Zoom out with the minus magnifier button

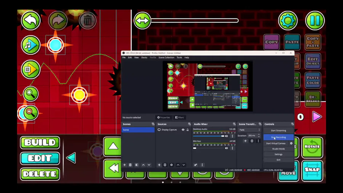coord(30,113)
